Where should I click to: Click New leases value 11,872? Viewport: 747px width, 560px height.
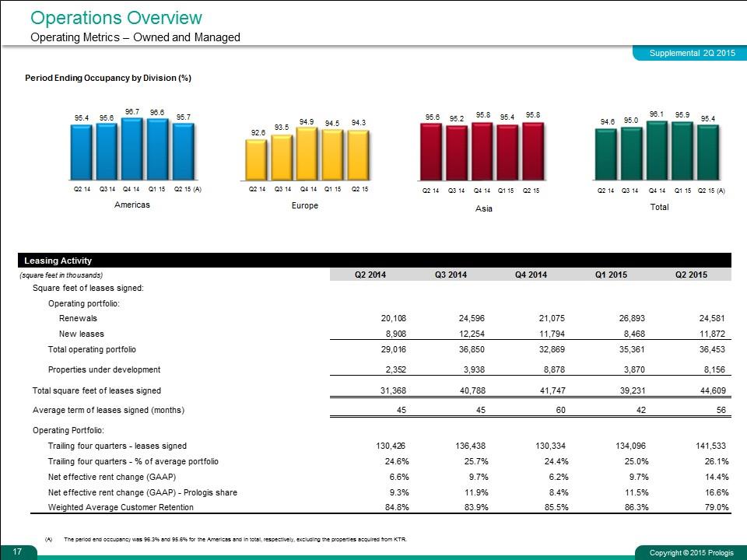[712, 334]
